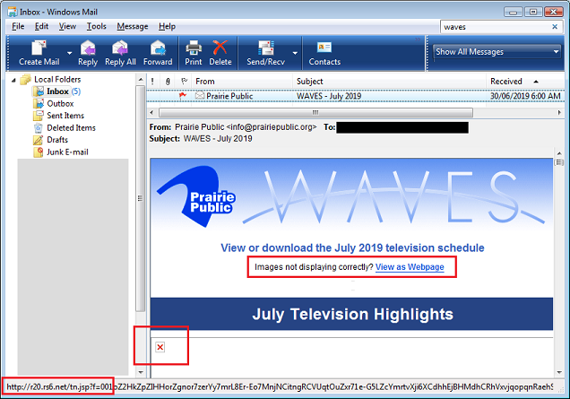
Task: Click the Prairie Public logo image
Action: coord(196,196)
